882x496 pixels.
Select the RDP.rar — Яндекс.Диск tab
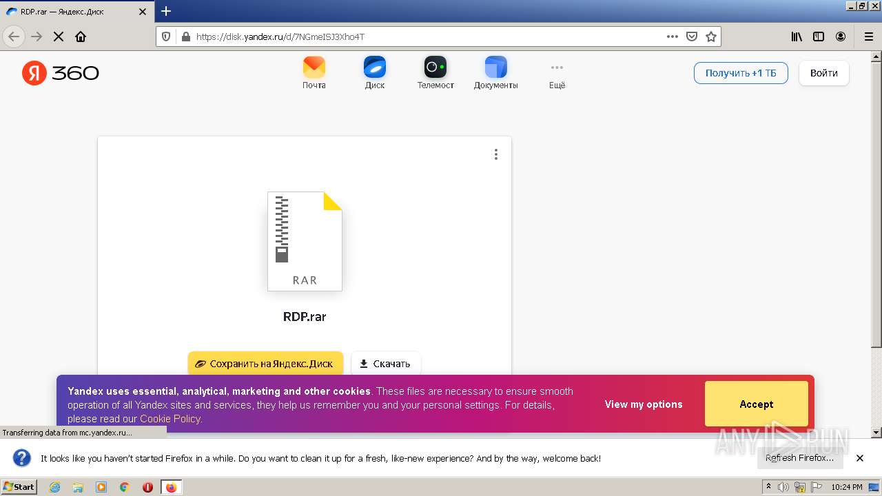click(x=76, y=12)
